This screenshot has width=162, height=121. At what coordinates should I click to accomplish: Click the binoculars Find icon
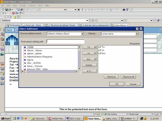[x=124, y=10]
